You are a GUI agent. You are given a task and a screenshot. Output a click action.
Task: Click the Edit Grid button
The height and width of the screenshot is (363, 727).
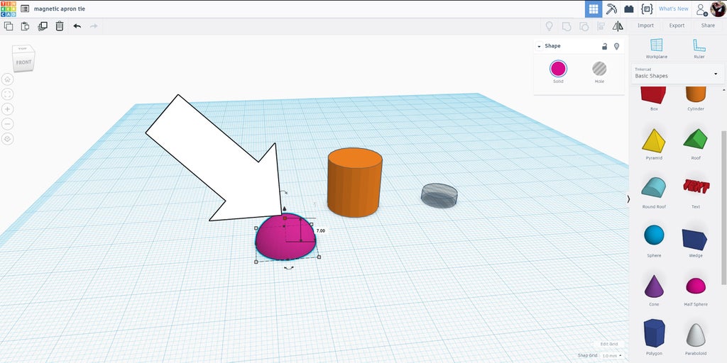608,344
